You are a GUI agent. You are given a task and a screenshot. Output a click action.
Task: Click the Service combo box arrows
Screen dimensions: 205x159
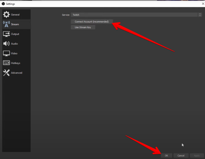[200, 15]
